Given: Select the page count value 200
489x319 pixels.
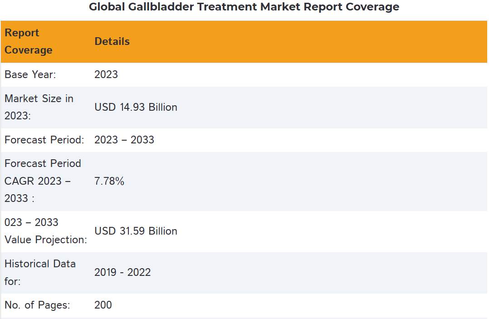Looking at the screenshot, I should tap(103, 305).
